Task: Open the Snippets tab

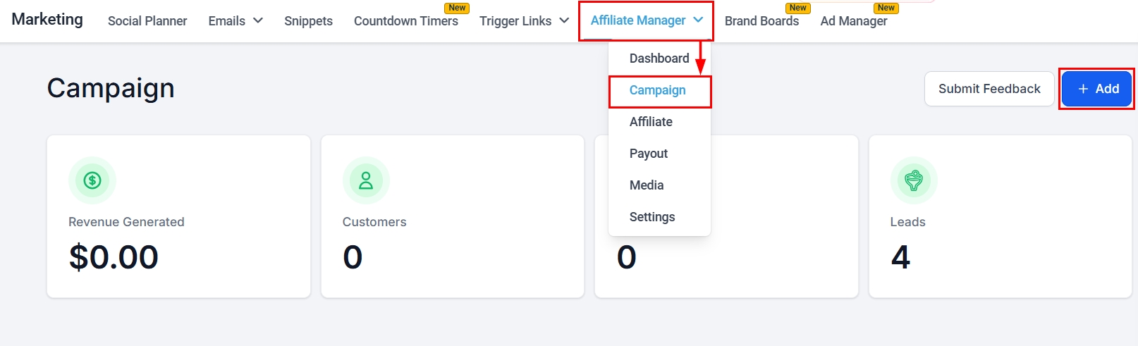Action: (x=308, y=21)
